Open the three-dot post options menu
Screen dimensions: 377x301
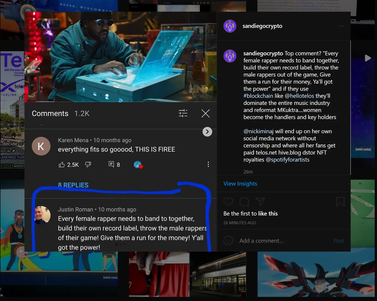click(x=341, y=26)
